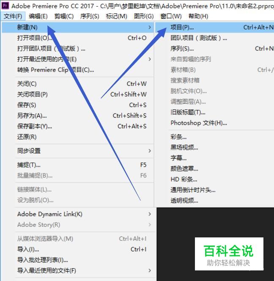Open the 图形(G) menu
This screenshot has width=274, height=281.
[x=144, y=17]
